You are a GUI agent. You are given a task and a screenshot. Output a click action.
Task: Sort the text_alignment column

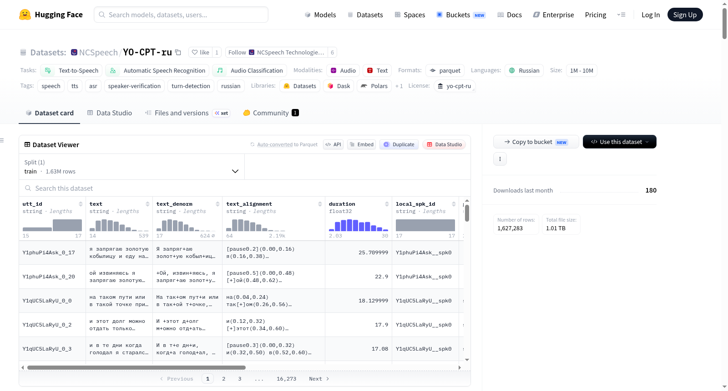coord(320,204)
